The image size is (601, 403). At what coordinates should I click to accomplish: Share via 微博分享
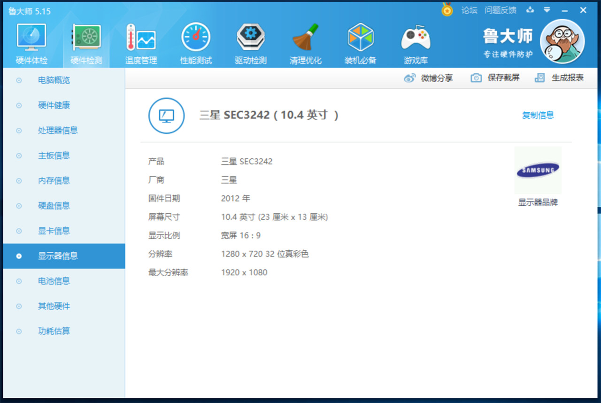coord(428,78)
